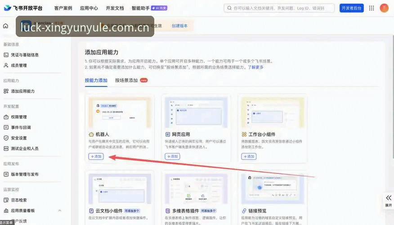Click the 开发者后台 button

tap(352, 8)
